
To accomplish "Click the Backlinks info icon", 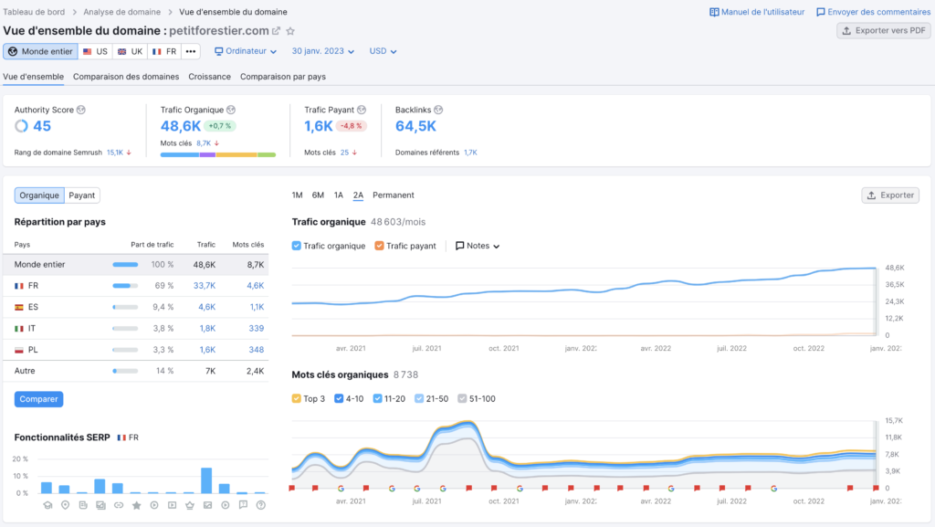I will (438, 110).
